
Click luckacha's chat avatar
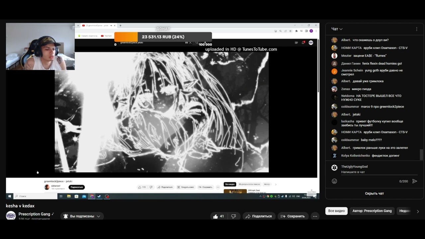334,122
